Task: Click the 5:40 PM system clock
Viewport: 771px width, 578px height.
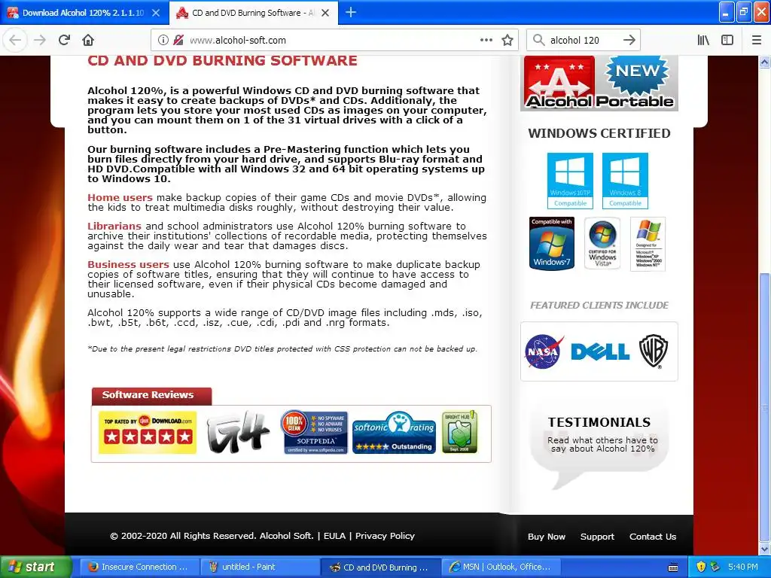Action: (x=743, y=567)
